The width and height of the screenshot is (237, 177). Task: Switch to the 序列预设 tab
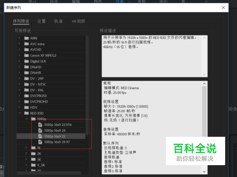21,21
